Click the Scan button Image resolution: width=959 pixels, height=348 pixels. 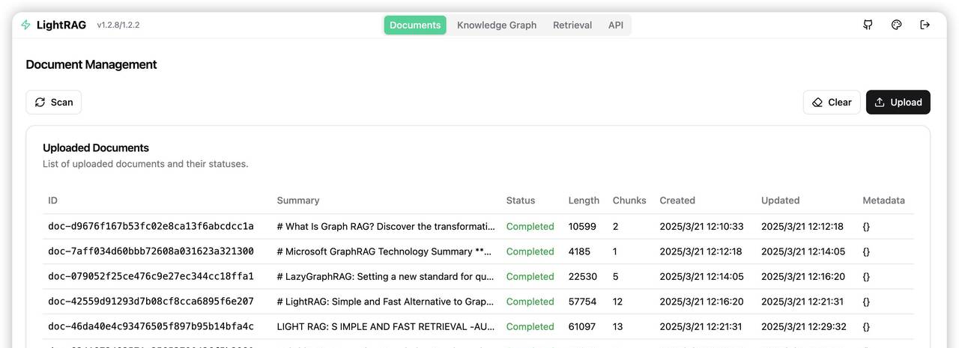(54, 103)
